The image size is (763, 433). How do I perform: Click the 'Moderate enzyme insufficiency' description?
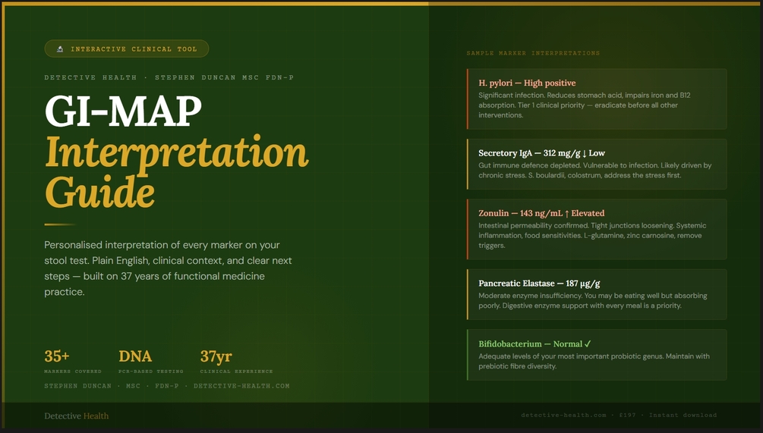point(593,300)
